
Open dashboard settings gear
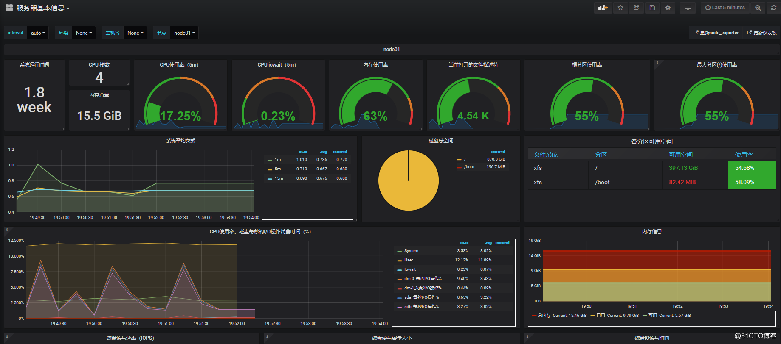click(x=668, y=8)
